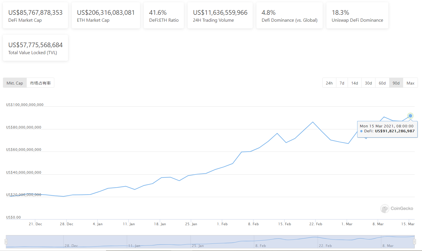This screenshot has width=422, height=251.
Task: Set chart range to 60d
Action: (382, 83)
